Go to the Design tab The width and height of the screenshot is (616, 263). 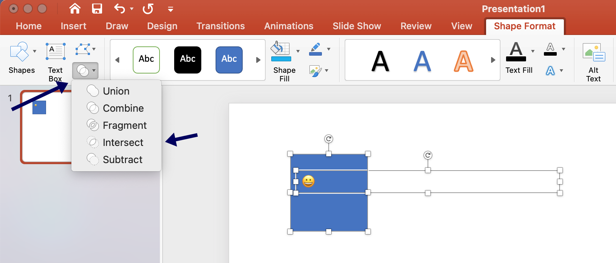[x=162, y=26]
